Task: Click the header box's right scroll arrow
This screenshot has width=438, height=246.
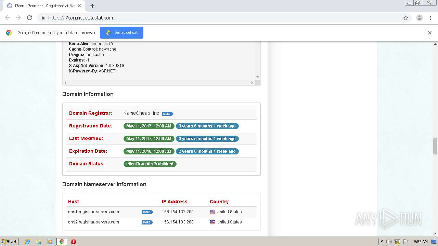Action: pyautogui.click(x=252, y=83)
